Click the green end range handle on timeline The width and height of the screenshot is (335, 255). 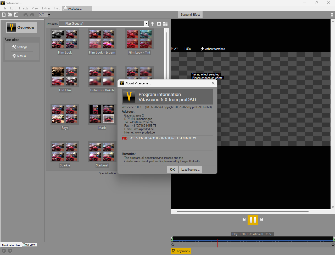click(x=334, y=239)
